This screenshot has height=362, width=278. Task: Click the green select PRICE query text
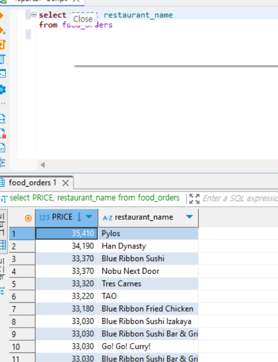(95, 198)
